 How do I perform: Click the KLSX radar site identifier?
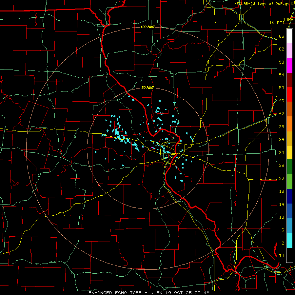(x=157, y=293)
